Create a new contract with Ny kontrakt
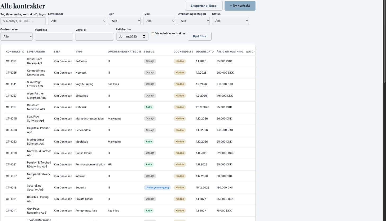386x221 pixels. coord(240,6)
